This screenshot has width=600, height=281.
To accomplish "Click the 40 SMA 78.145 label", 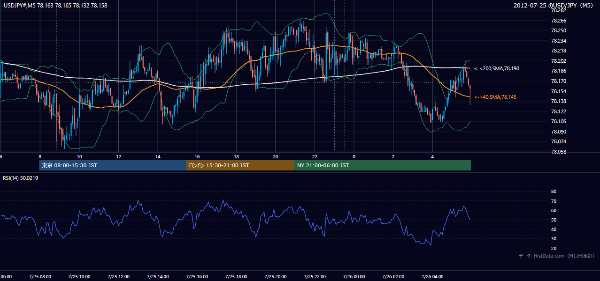I will [x=495, y=97].
